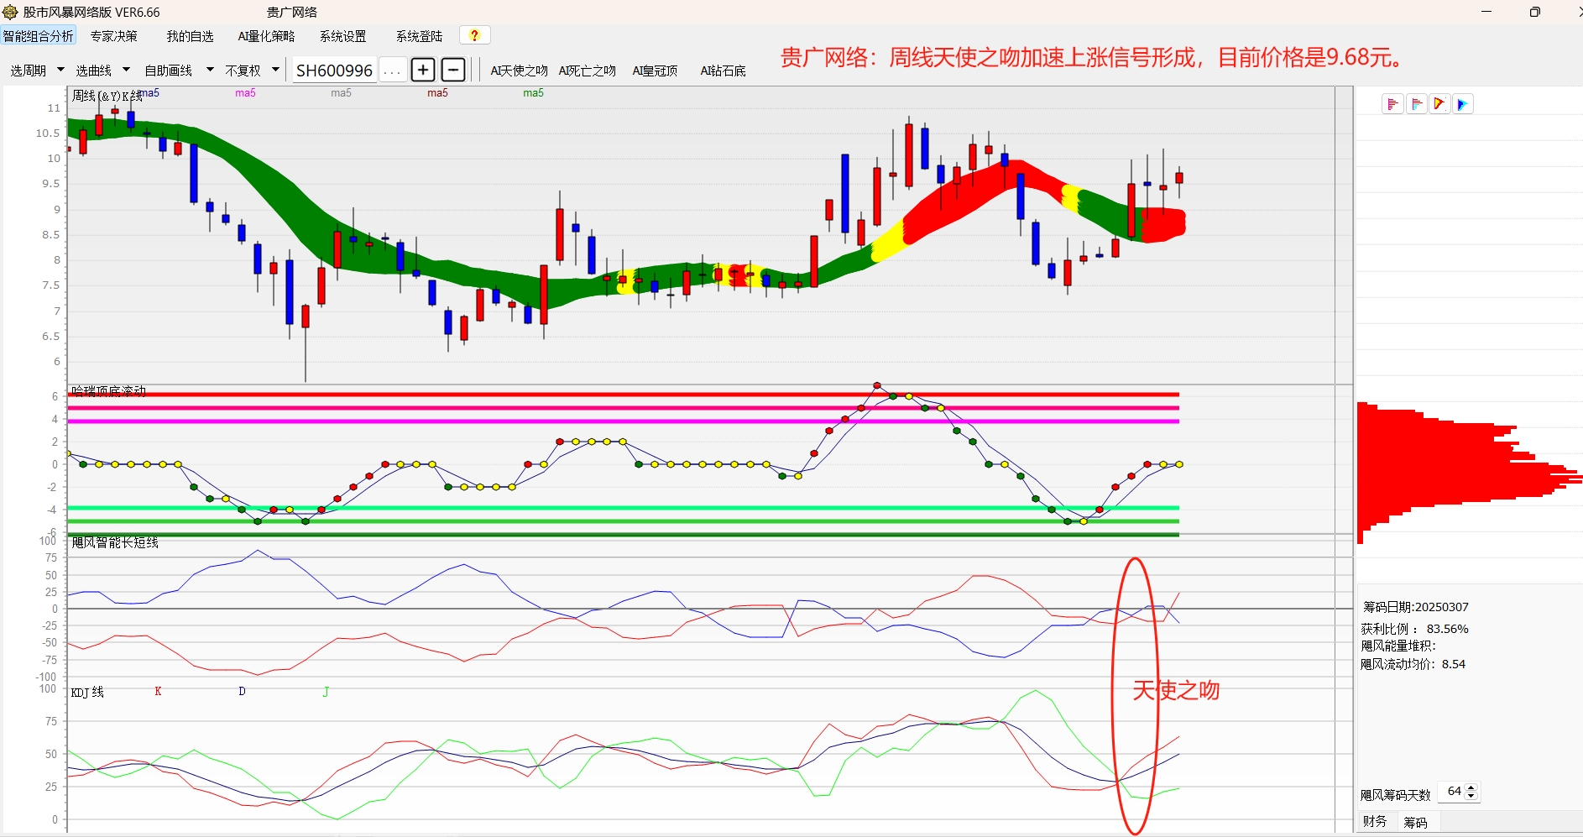Viewport: 1583px width, 837px height.
Task: Open the 选周期 dropdown arrow
Action: click(60, 70)
